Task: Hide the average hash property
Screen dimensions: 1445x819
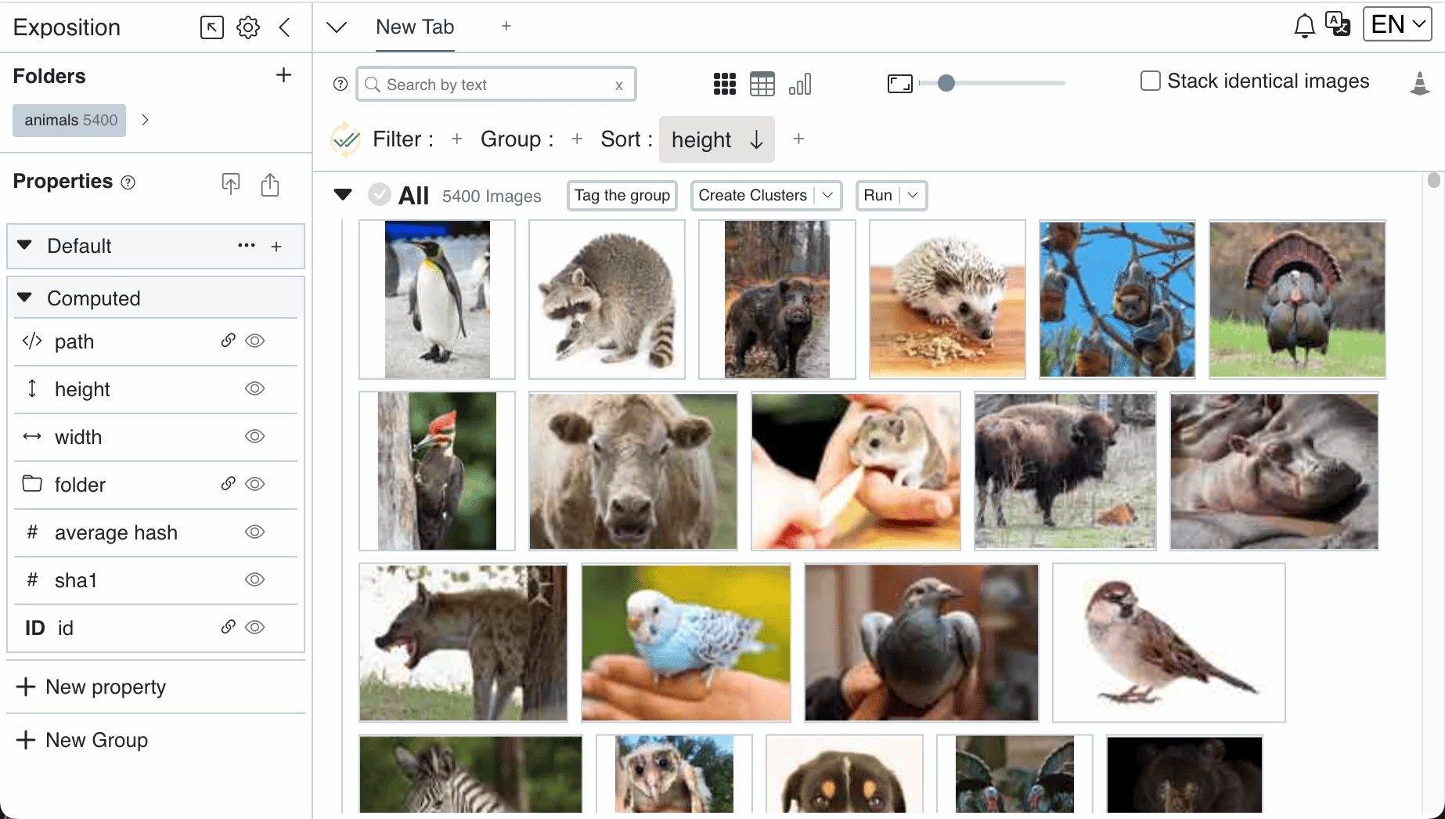Action: (254, 532)
